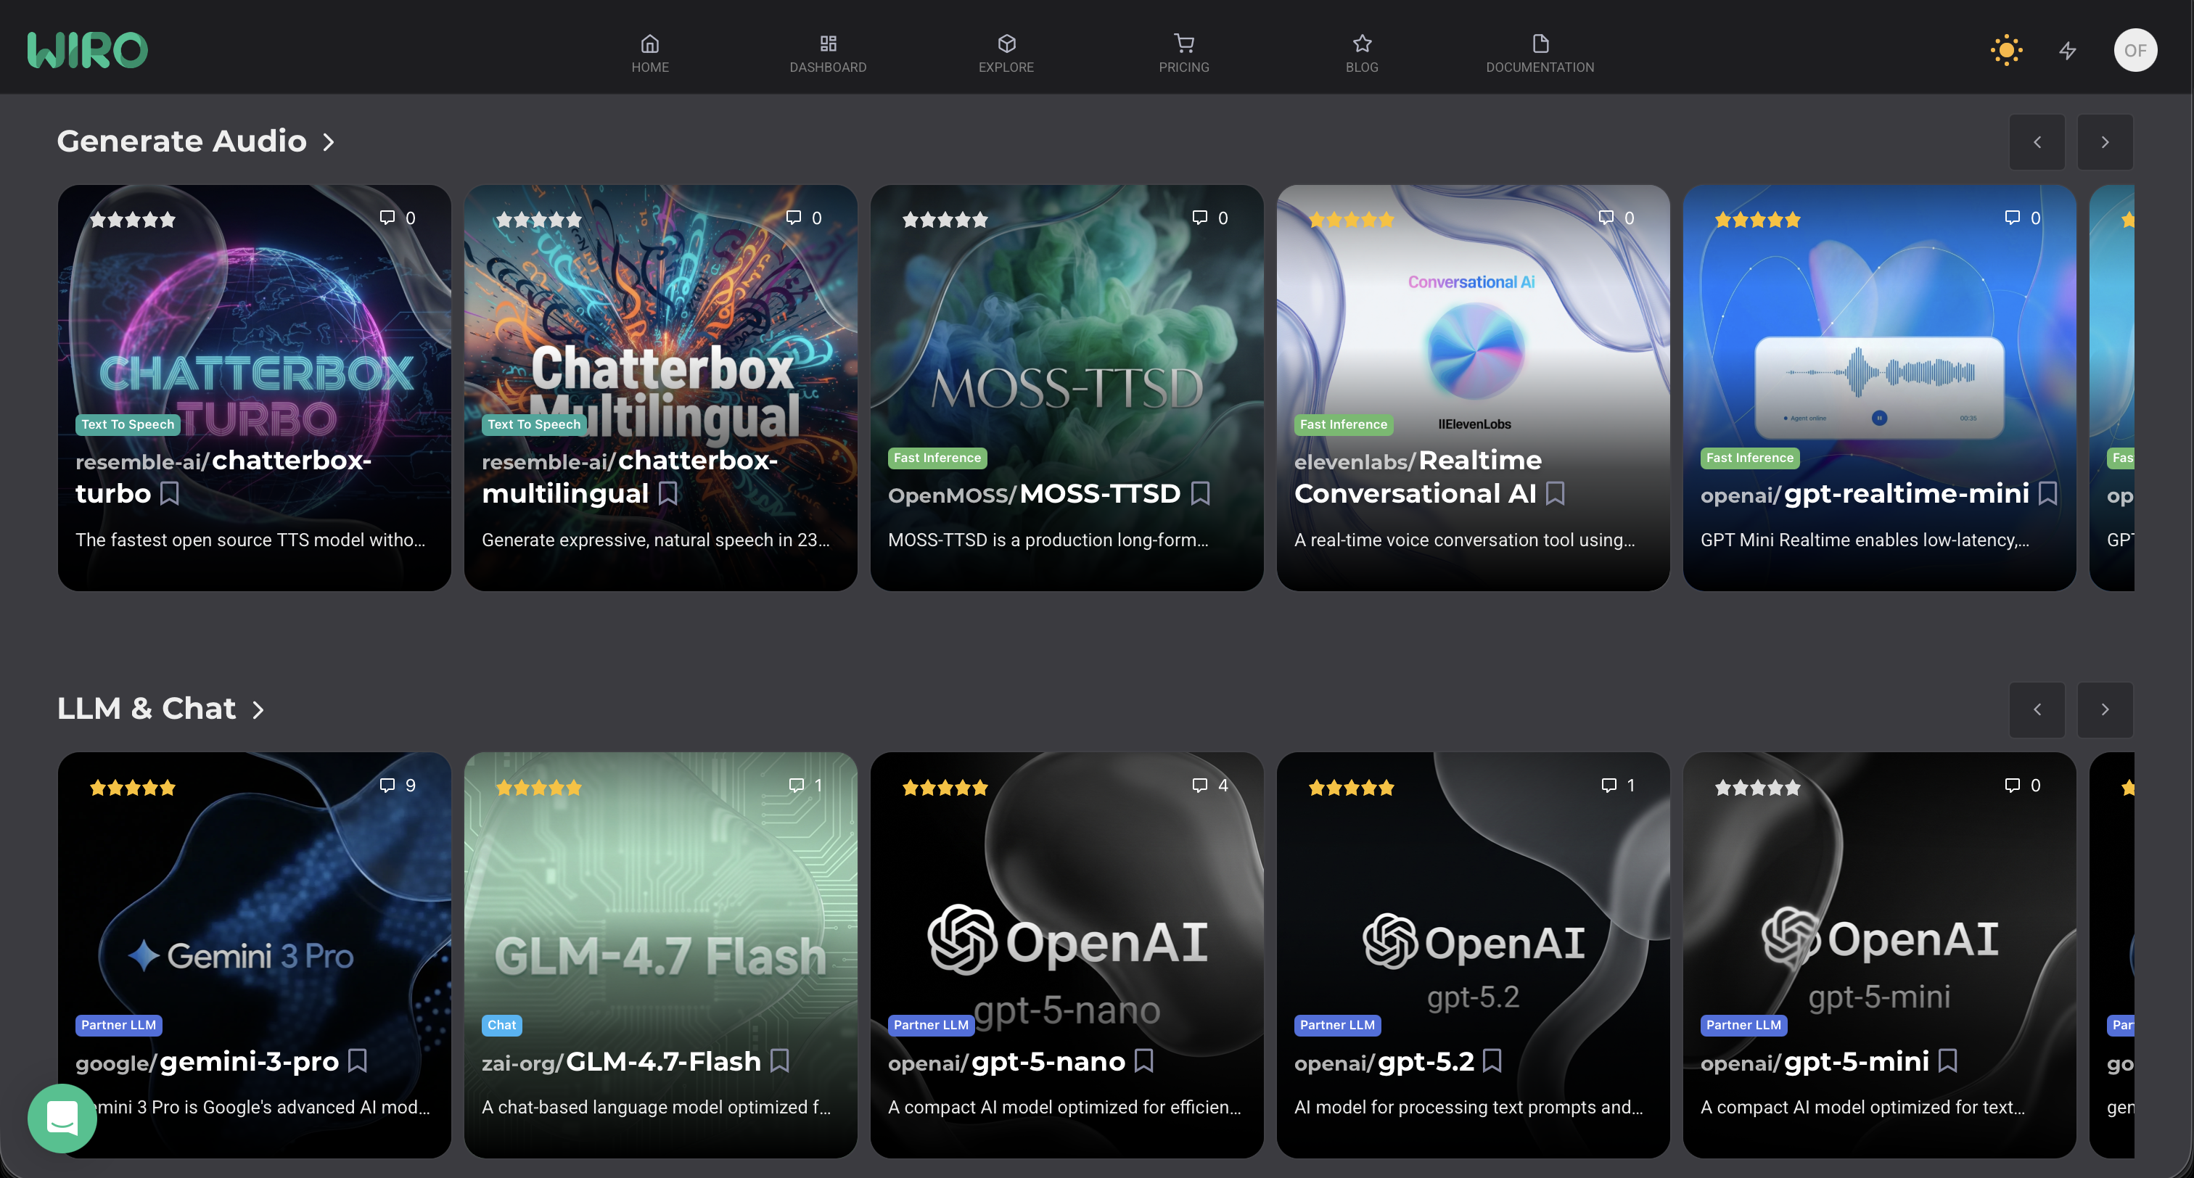Expand the Generate Audio section chevron

pos(329,142)
